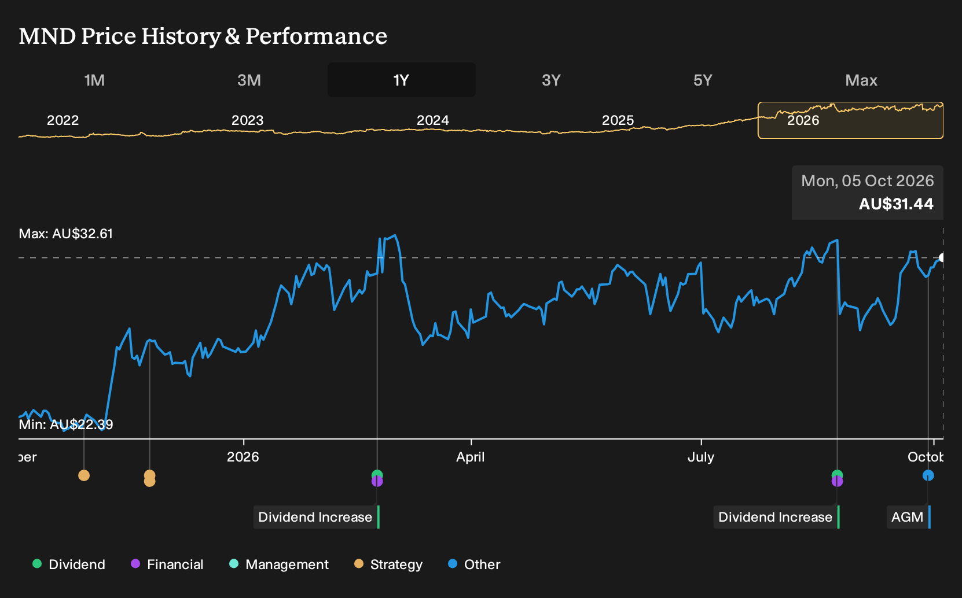
Task: Click the April axis label
Action: pyautogui.click(x=471, y=457)
